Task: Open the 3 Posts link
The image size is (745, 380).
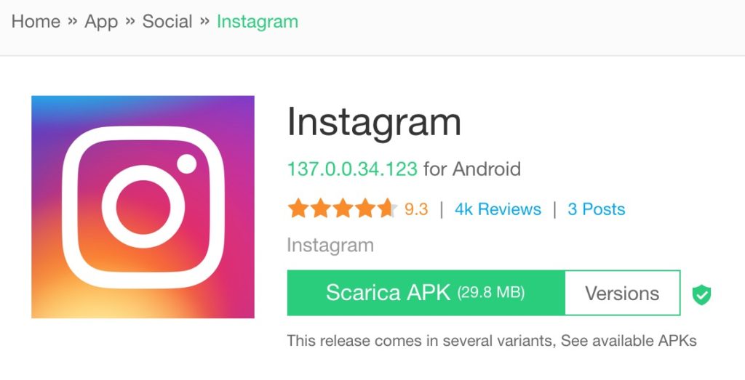Action: click(x=597, y=209)
